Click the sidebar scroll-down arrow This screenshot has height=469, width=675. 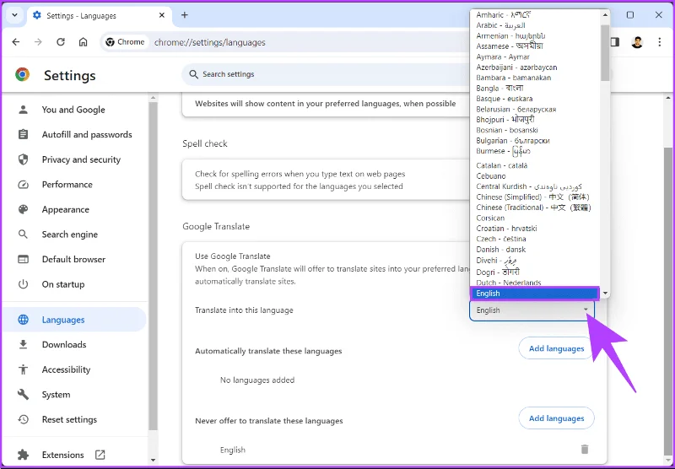coord(154,460)
